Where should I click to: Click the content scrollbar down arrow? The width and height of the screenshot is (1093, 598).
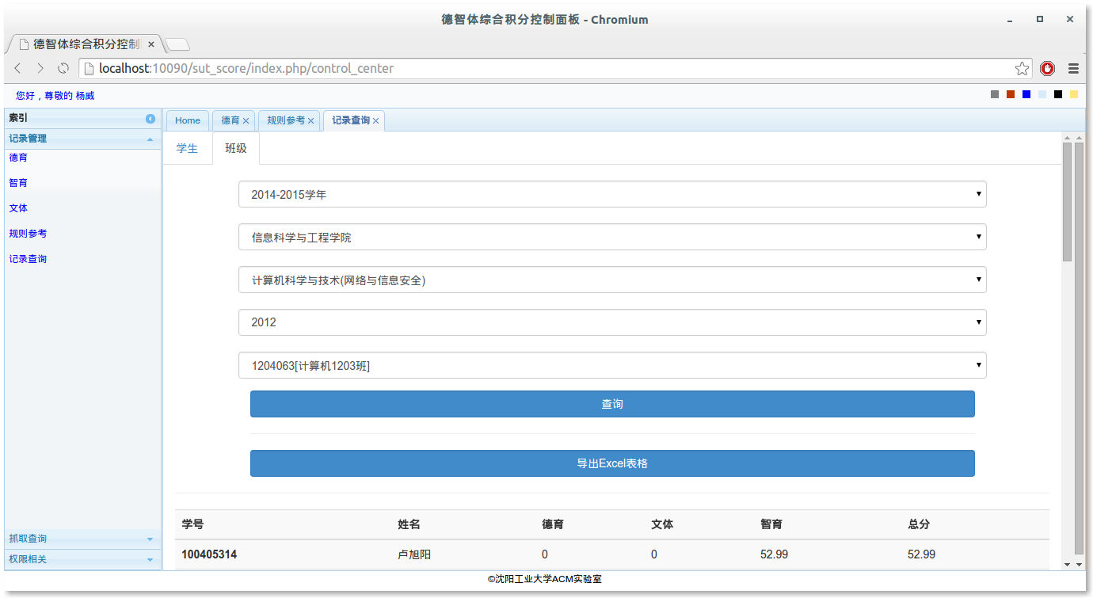click(x=1067, y=564)
